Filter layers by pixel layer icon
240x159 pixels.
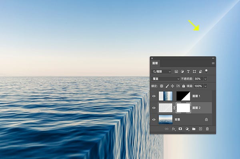tap(176, 72)
